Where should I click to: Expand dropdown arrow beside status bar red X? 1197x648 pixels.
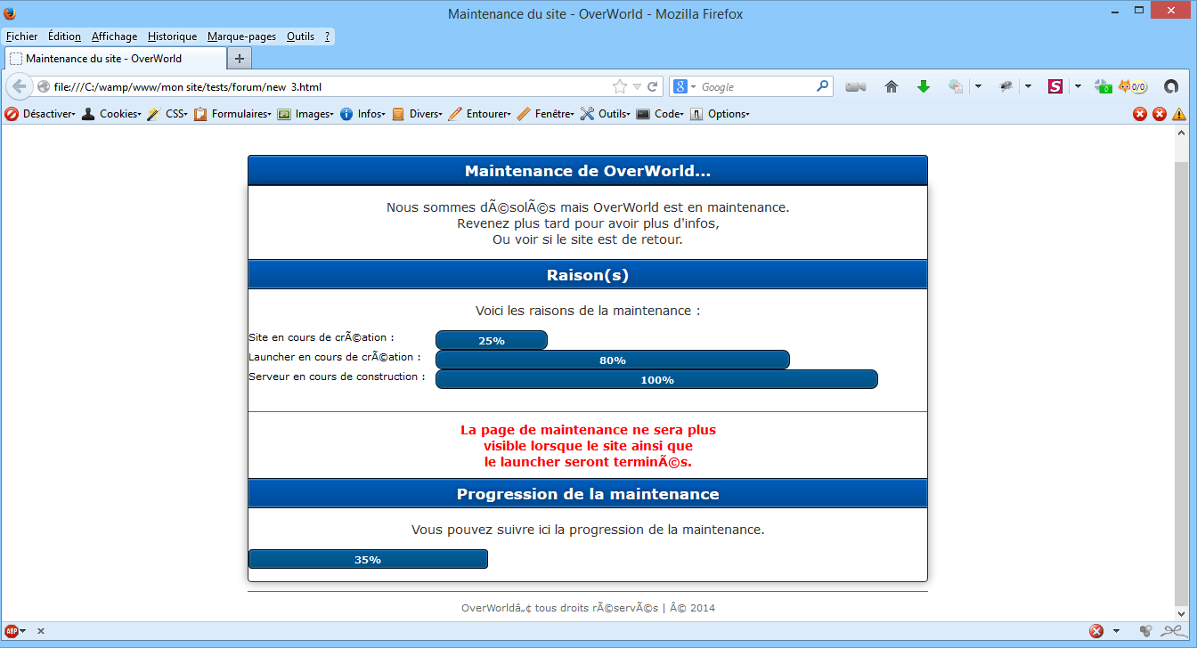point(1116,631)
